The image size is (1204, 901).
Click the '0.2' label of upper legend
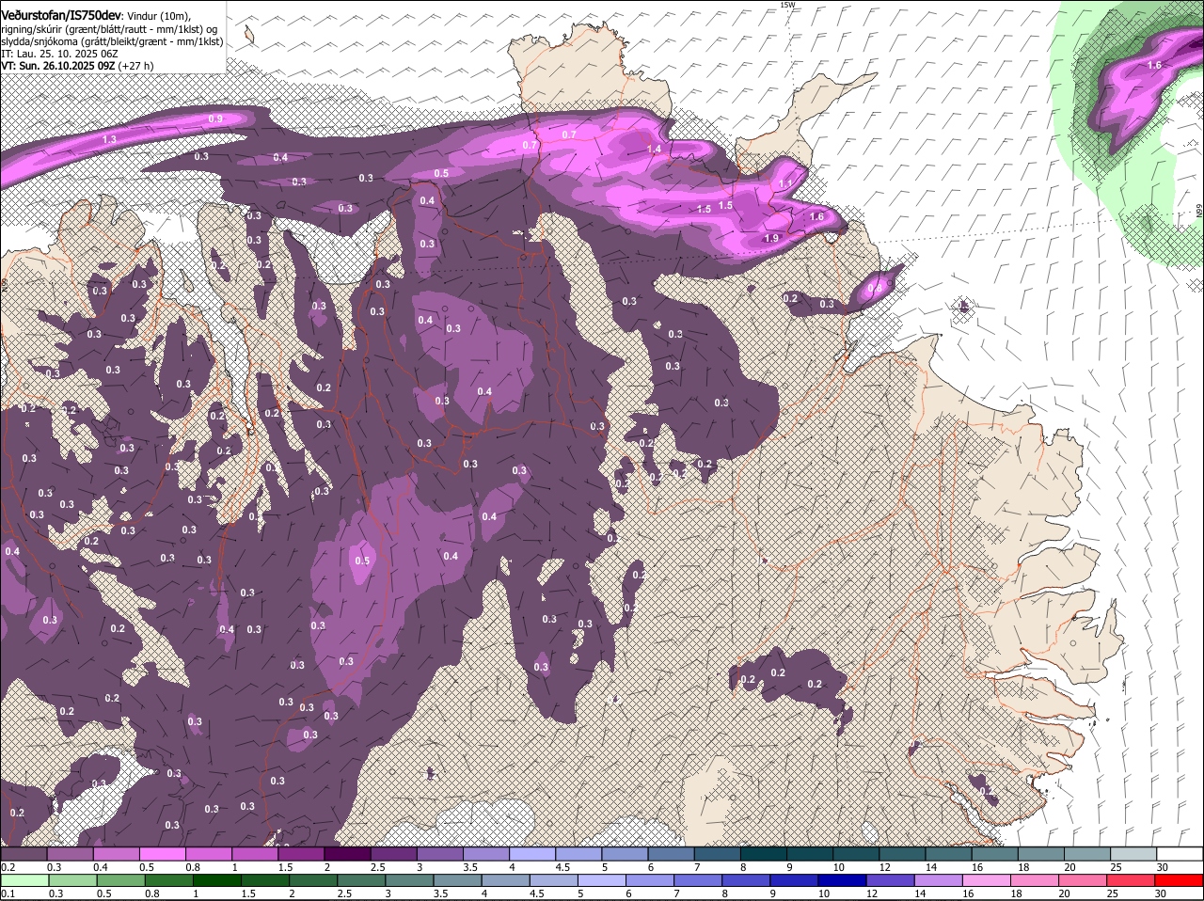(x=8, y=866)
